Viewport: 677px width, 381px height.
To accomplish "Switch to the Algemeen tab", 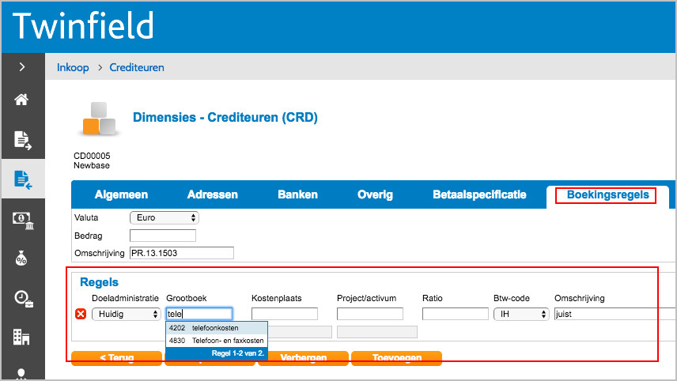I will 121,194.
